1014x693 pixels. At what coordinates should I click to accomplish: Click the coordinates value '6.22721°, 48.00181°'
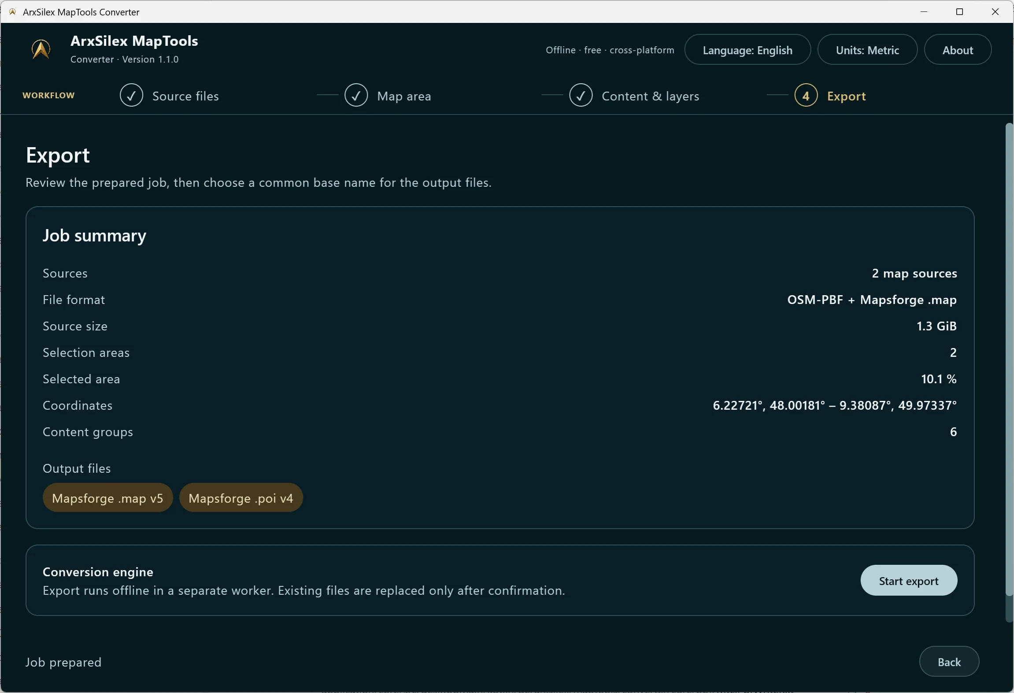click(769, 405)
